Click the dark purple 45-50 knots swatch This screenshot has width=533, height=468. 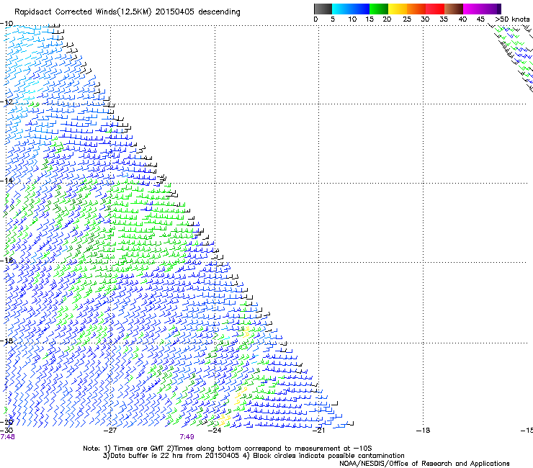pyautogui.click(x=491, y=9)
